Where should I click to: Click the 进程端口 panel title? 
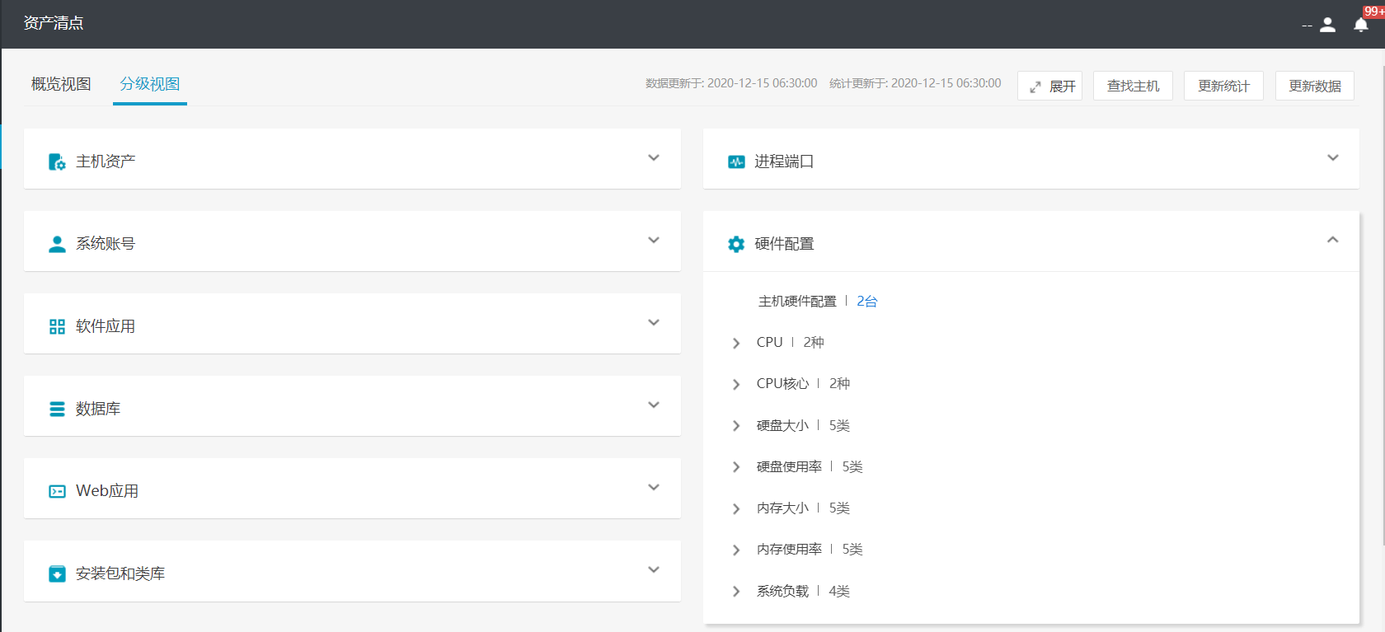[x=784, y=162]
